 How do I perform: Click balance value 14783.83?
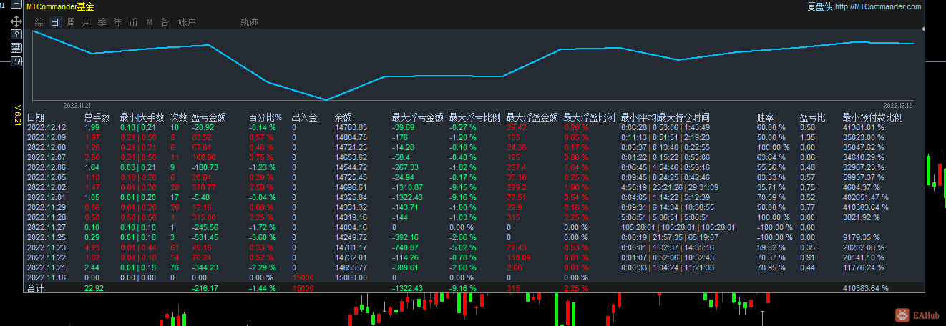[x=350, y=127]
